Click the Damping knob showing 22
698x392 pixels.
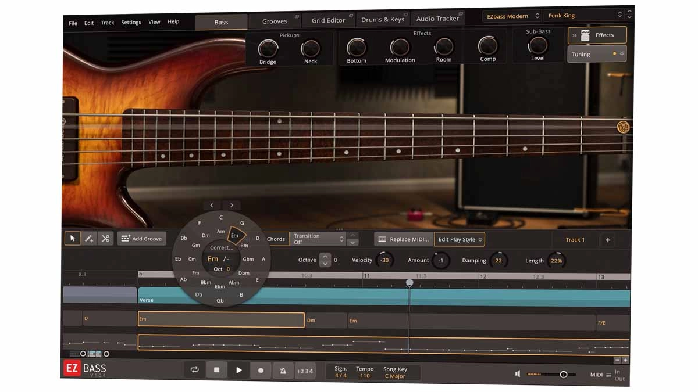tap(498, 261)
